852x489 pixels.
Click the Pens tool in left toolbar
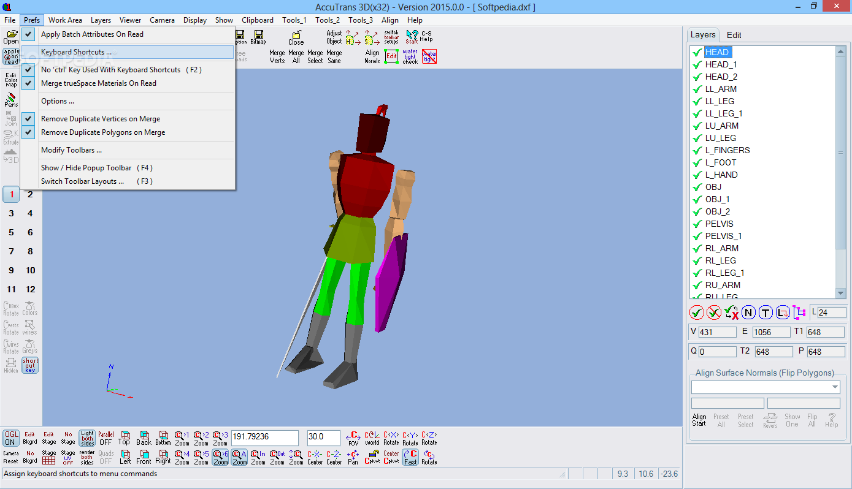[x=11, y=100]
